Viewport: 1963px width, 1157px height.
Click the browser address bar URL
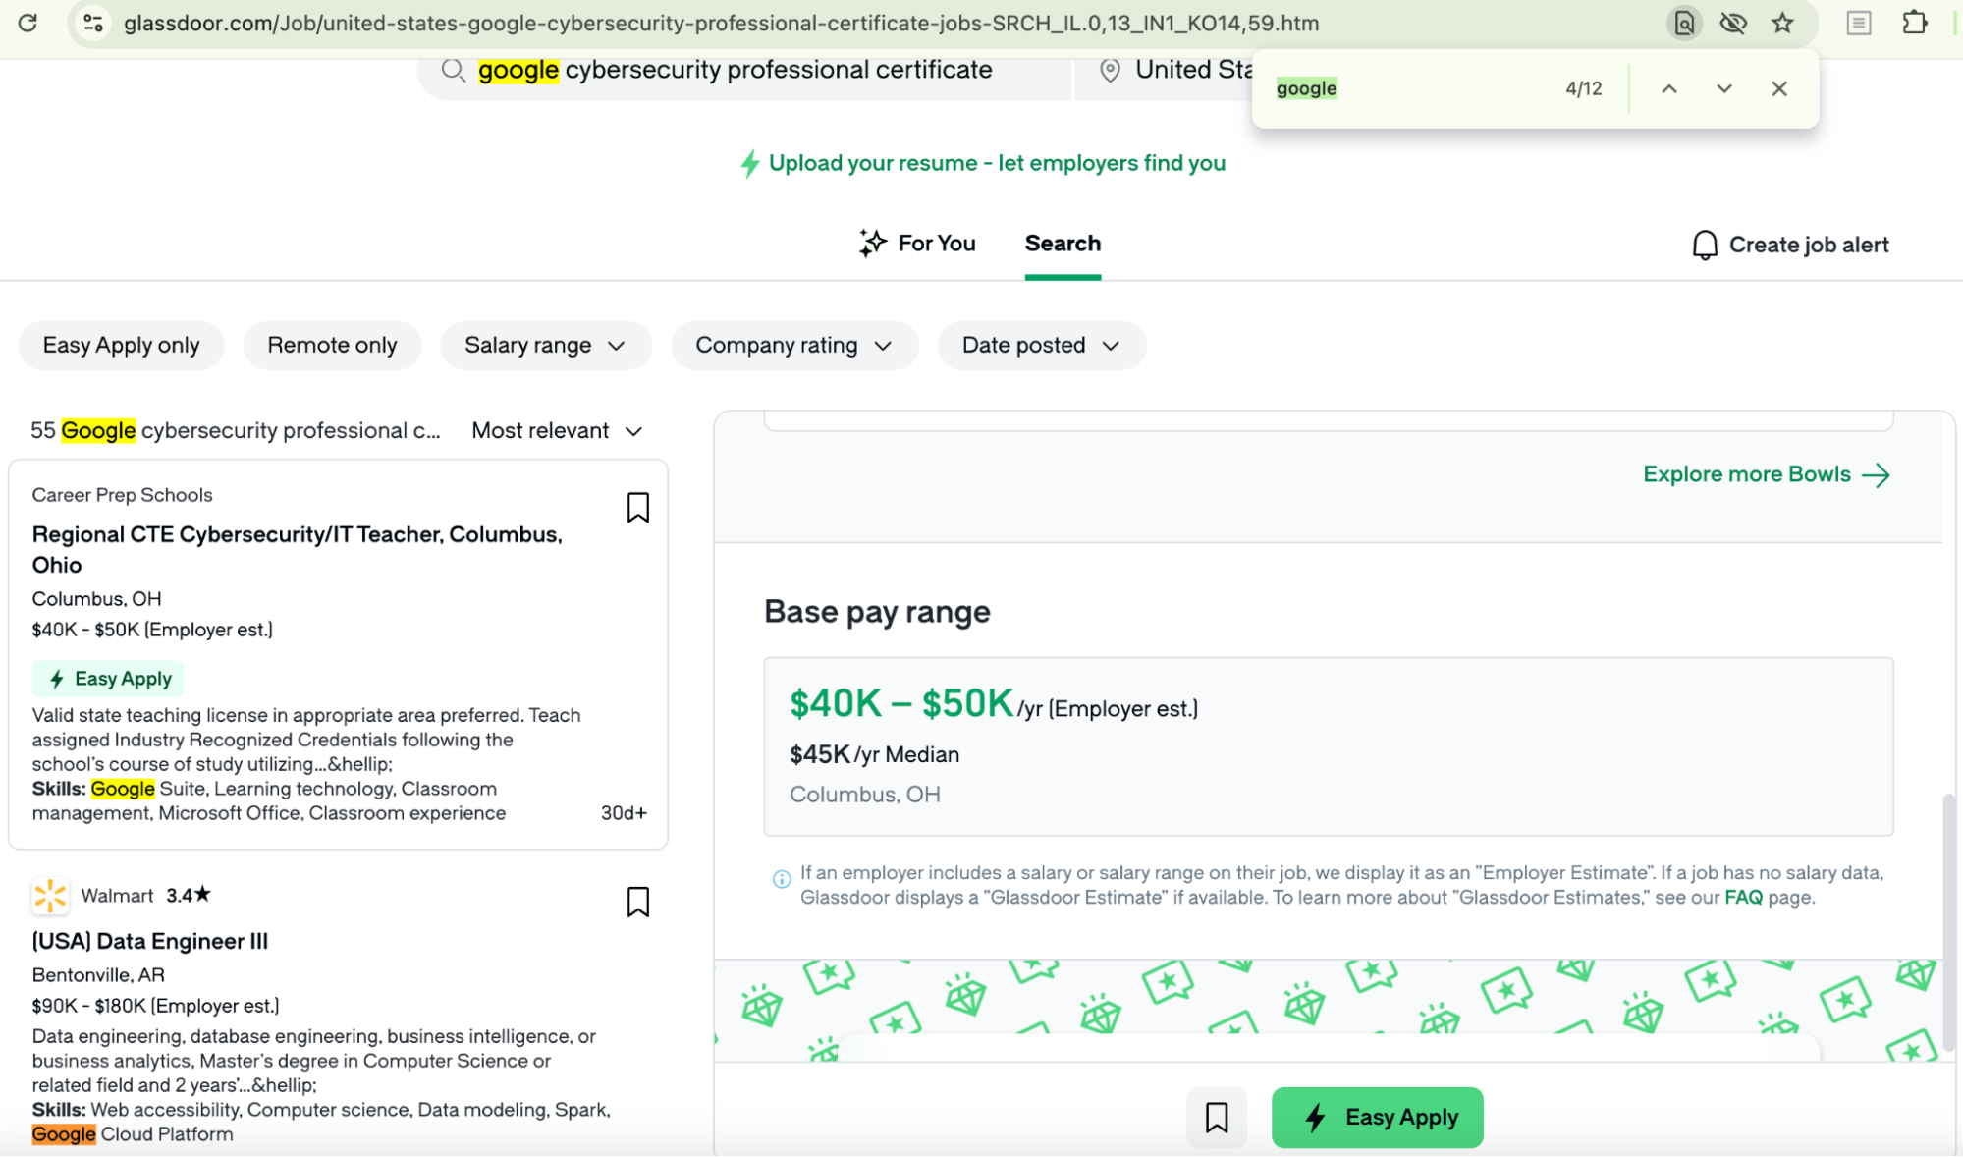click(721, 23)
